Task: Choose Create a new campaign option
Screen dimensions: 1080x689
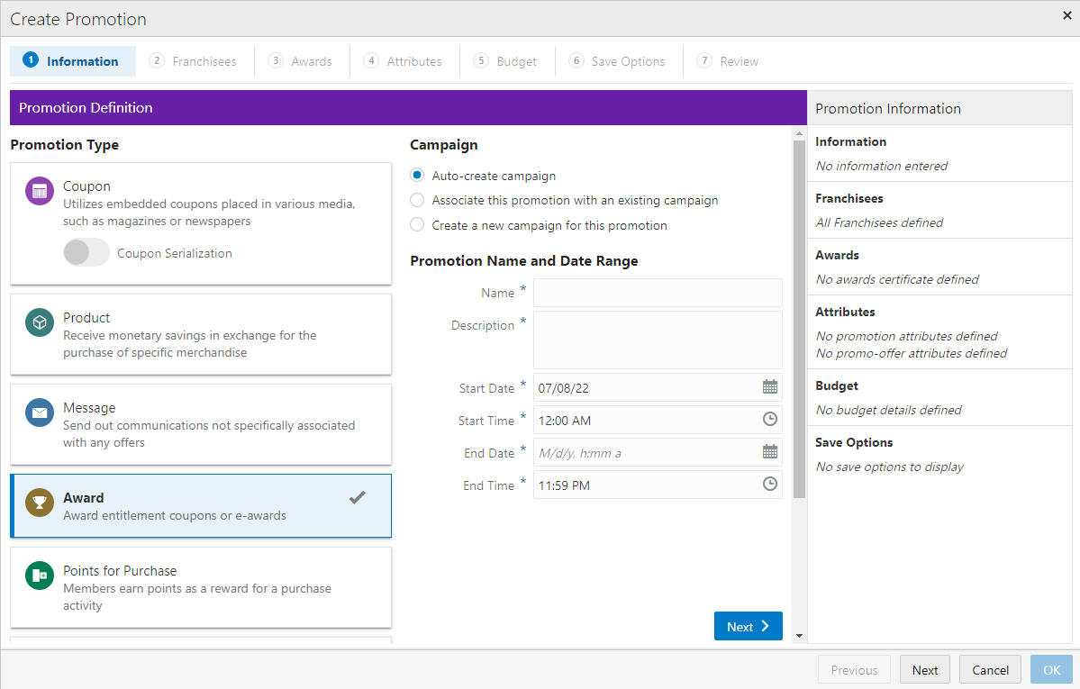Action: coord(417,224)
